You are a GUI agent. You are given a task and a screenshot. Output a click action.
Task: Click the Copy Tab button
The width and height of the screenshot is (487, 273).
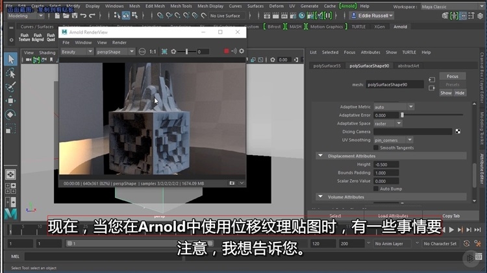tap(451, 215)
